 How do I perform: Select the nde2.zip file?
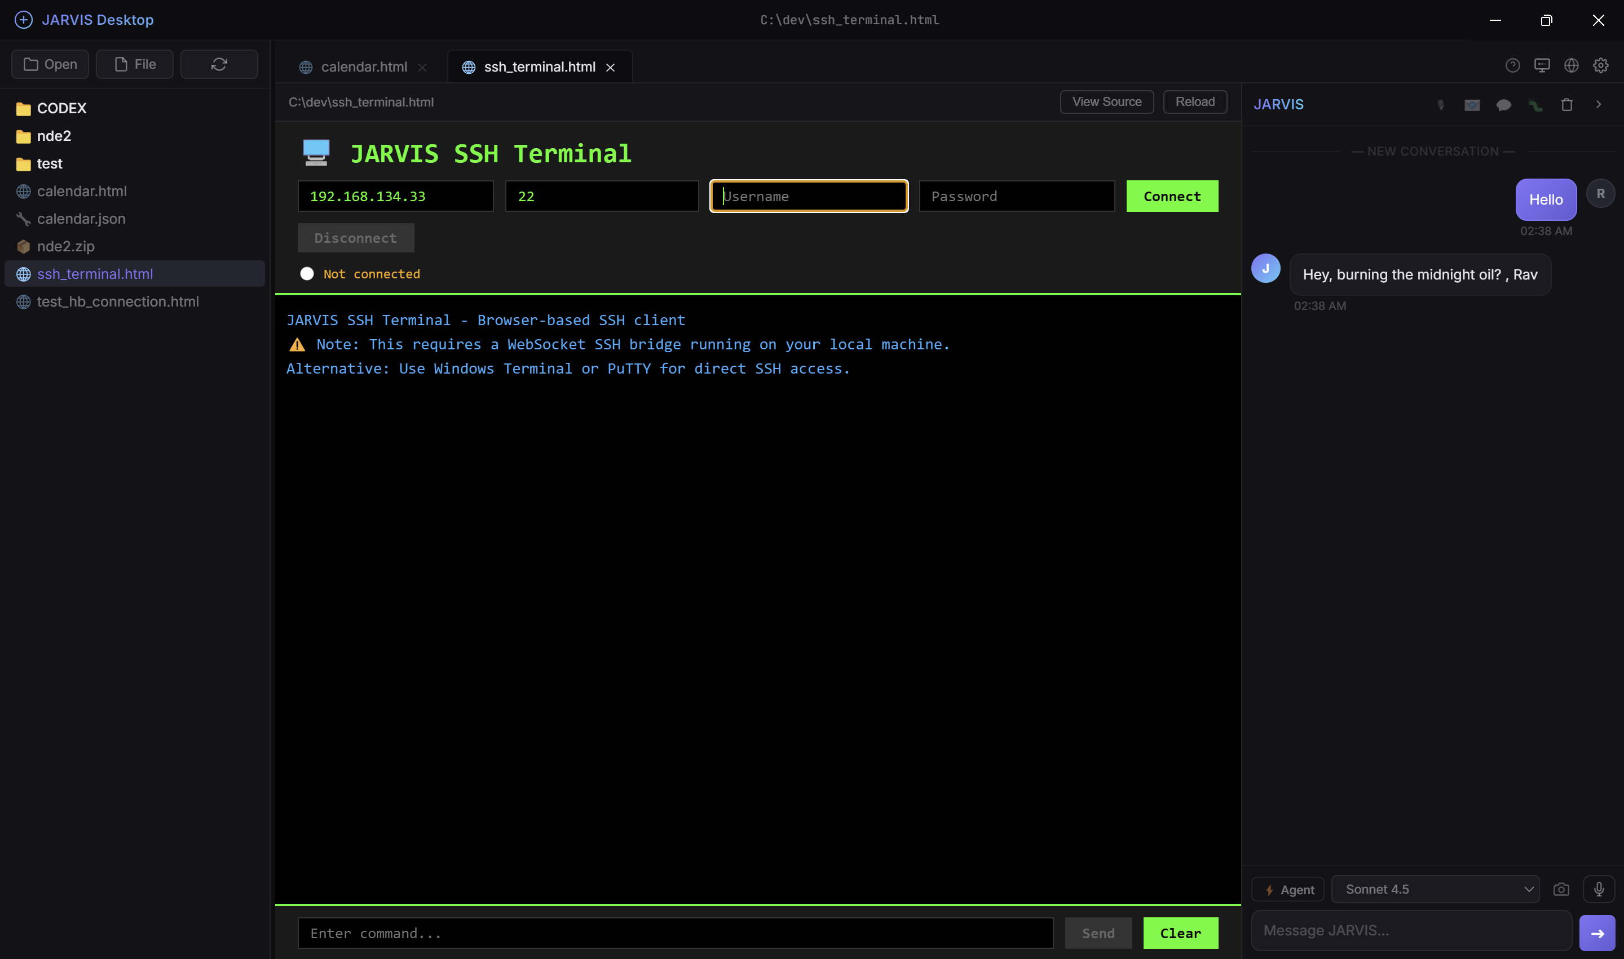(135, 247)
